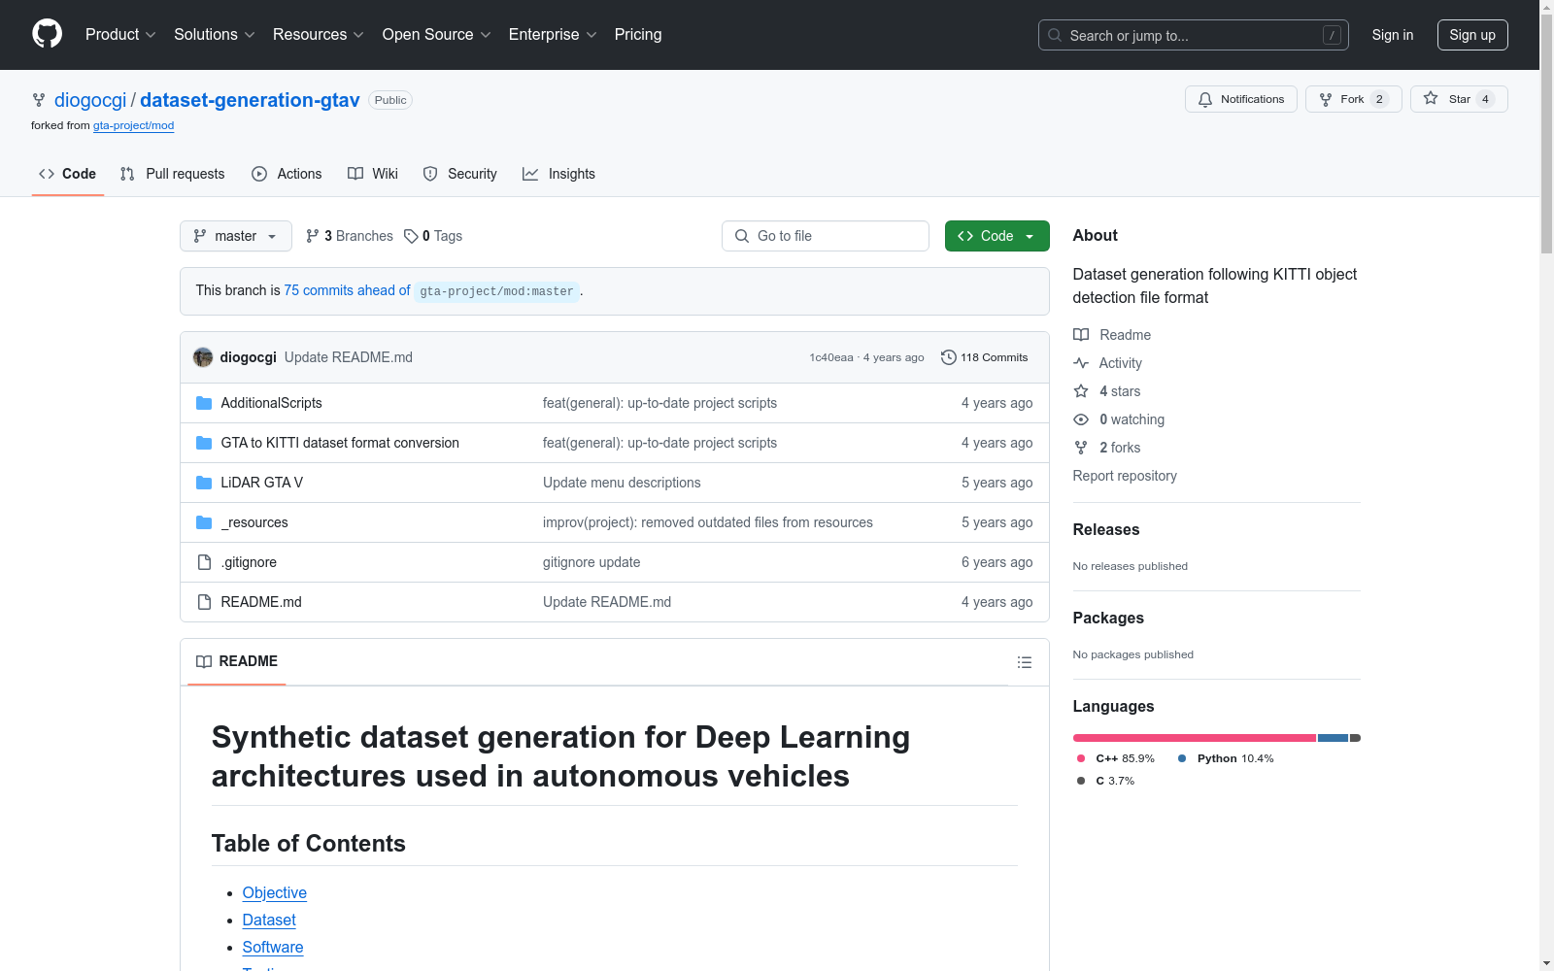Open the 75 commits ahead link
Image resolution: width=1554 pixels, height=971 pixels.
pyautogui.click(x=347, y=290)
